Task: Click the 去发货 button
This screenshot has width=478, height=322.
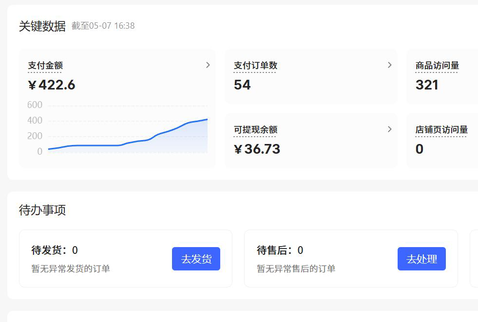Action: 196,259
